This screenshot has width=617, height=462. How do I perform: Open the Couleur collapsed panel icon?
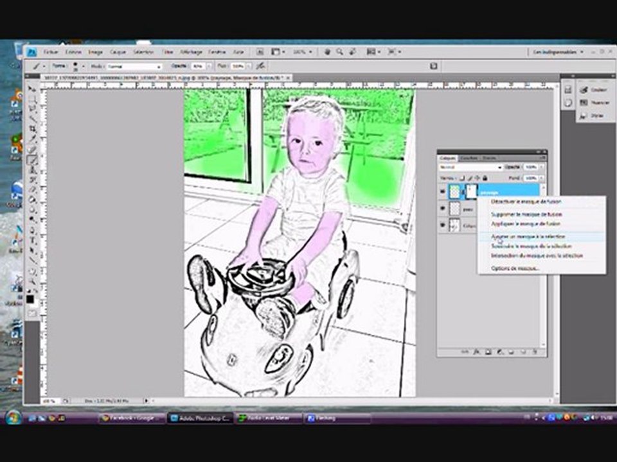click(x=584, y=90)
